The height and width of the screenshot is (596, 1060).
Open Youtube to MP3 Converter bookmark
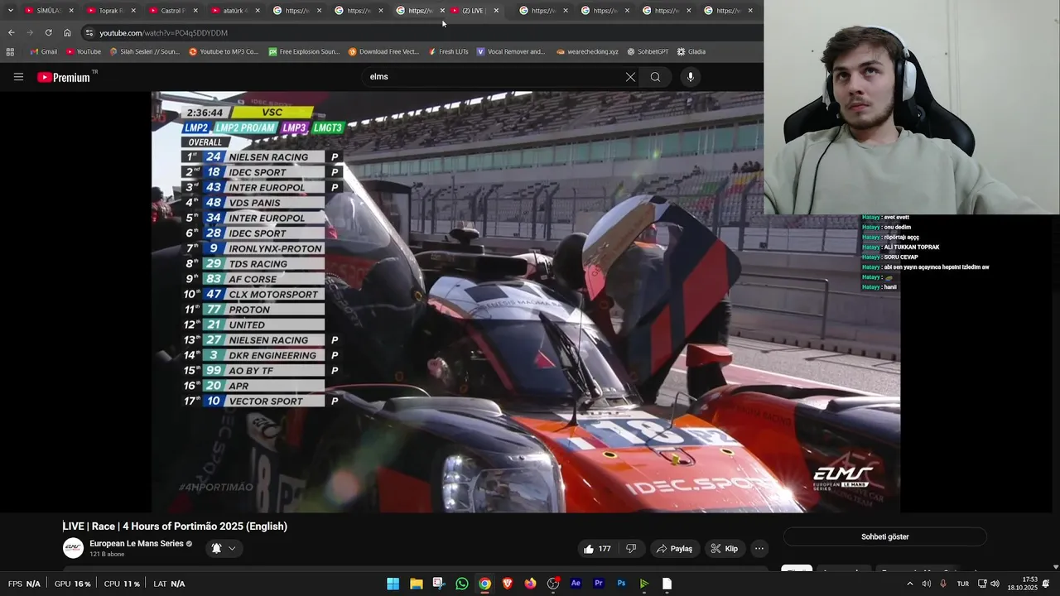point(224,51)
